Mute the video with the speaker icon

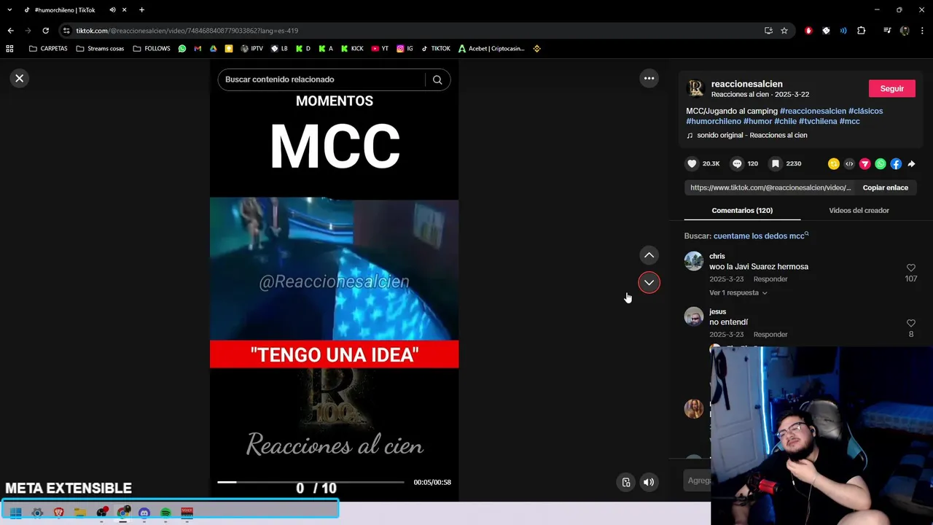click(649, 482)
